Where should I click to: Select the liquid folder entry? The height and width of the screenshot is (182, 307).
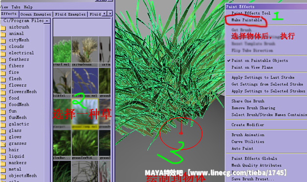pos(17,156)
